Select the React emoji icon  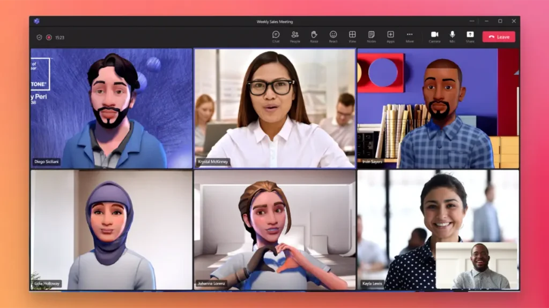pyautogui.click(x=333, y=36)
